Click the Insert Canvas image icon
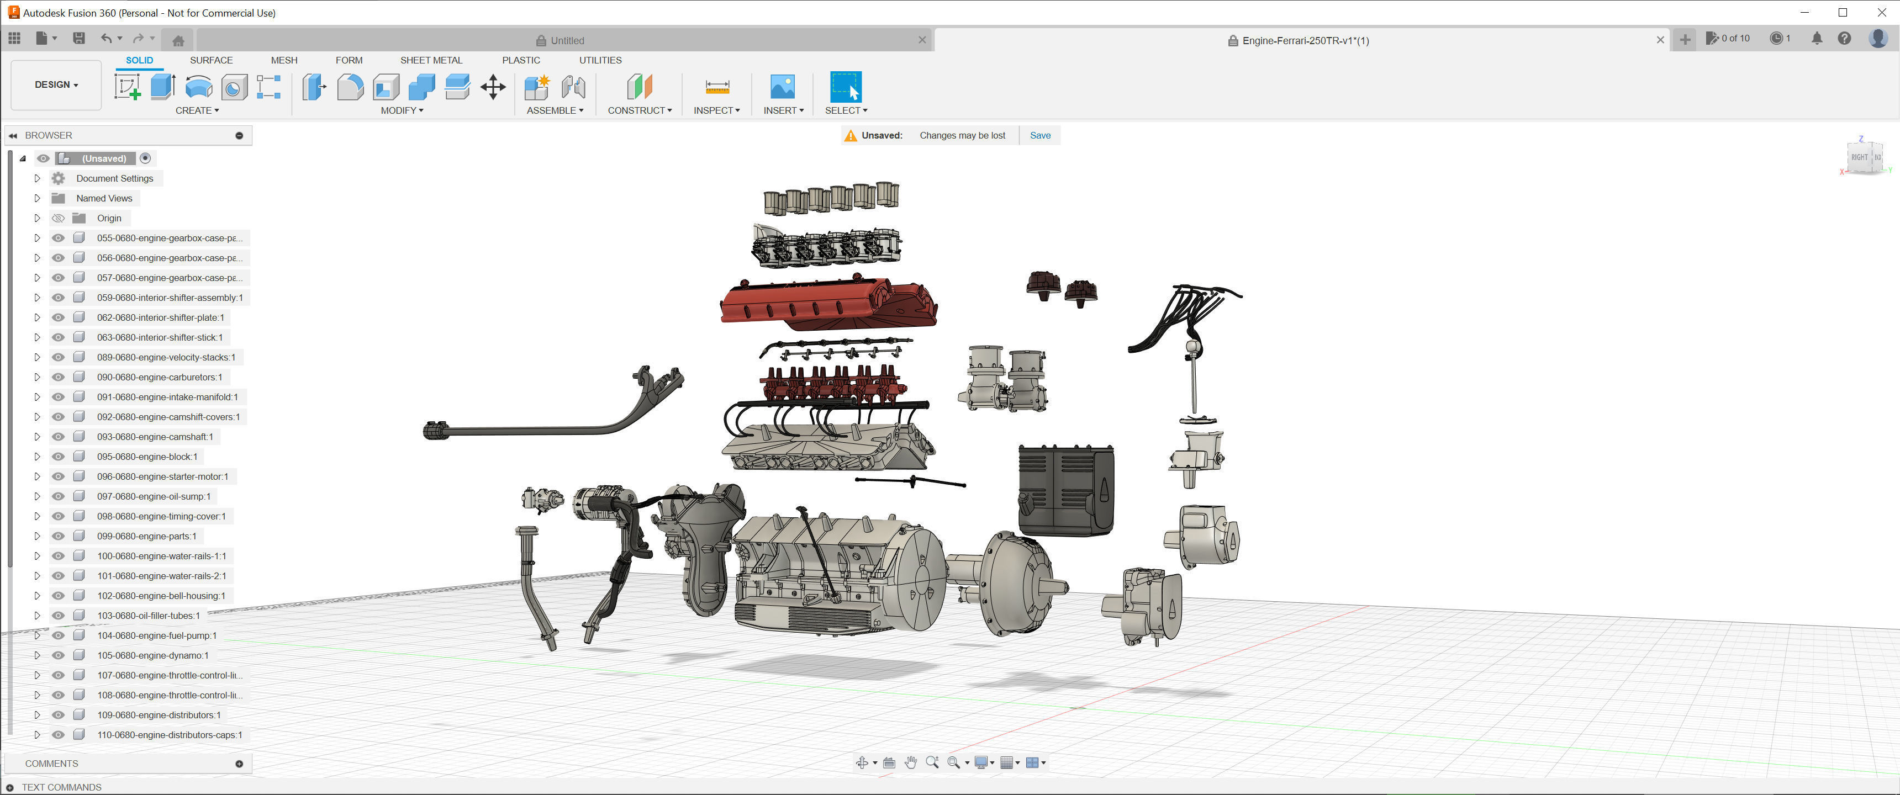 click(x=782, y=87)
